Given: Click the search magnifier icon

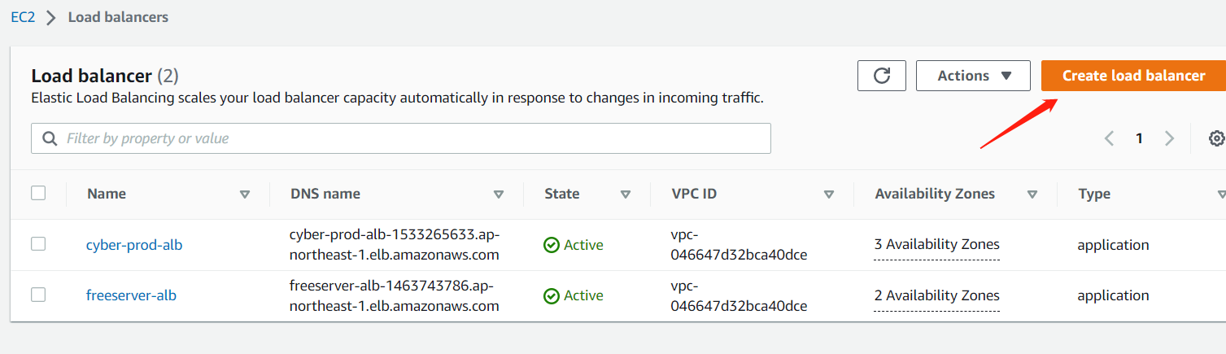Looking at the screenshot, I should coord(50,138).
